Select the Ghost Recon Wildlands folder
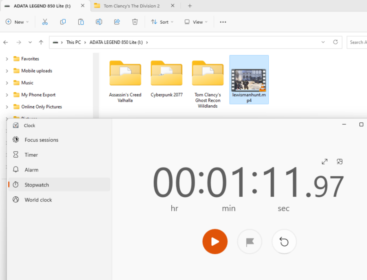The image size is (367, 280). (x=208, y=84)
